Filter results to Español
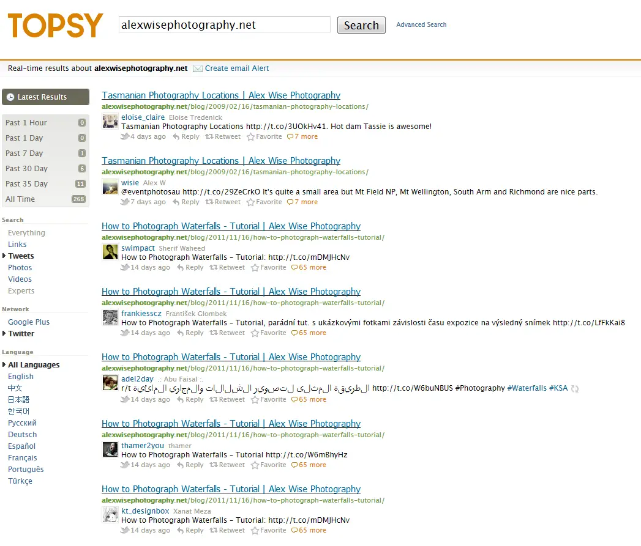This screenshot has width=641, height=546. 21,446
